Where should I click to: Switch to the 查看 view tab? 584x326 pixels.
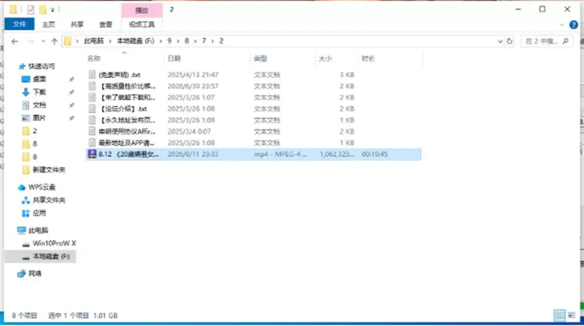105,24
